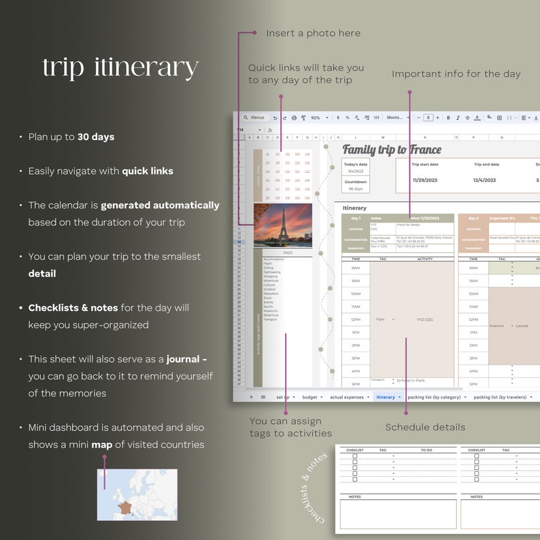This screenshot has height=540, width=540.
Task: Tick last checkbox in left checklist
Action: tap(355, 479)
